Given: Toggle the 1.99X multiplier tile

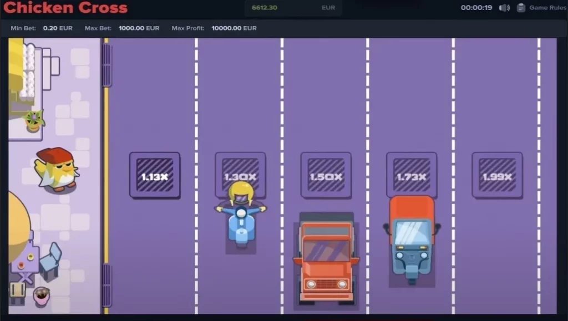Looking at the screenshot, I should click(498, 175).
